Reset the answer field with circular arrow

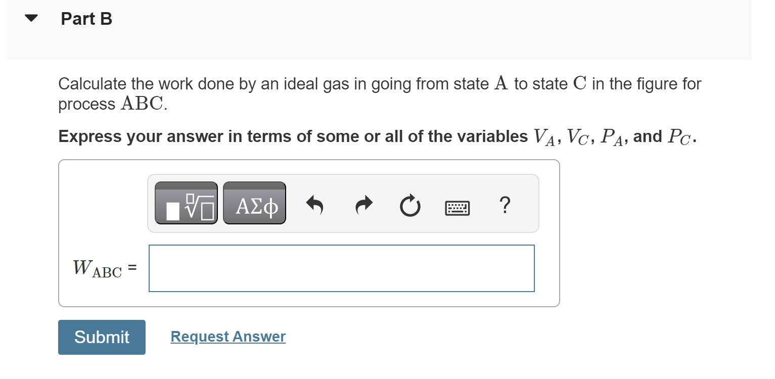pyautogui.click(x=410, y=205)
